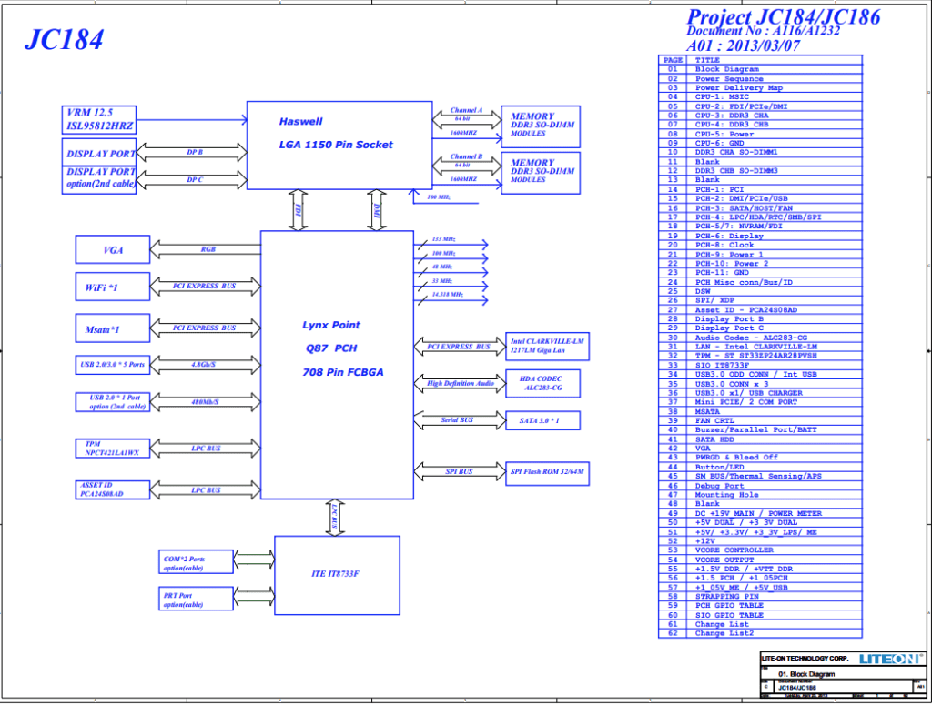Click the HDA CODEC ALC283-CG block
Viewport: 932px width, 706px height.
[x=542, y=383]
